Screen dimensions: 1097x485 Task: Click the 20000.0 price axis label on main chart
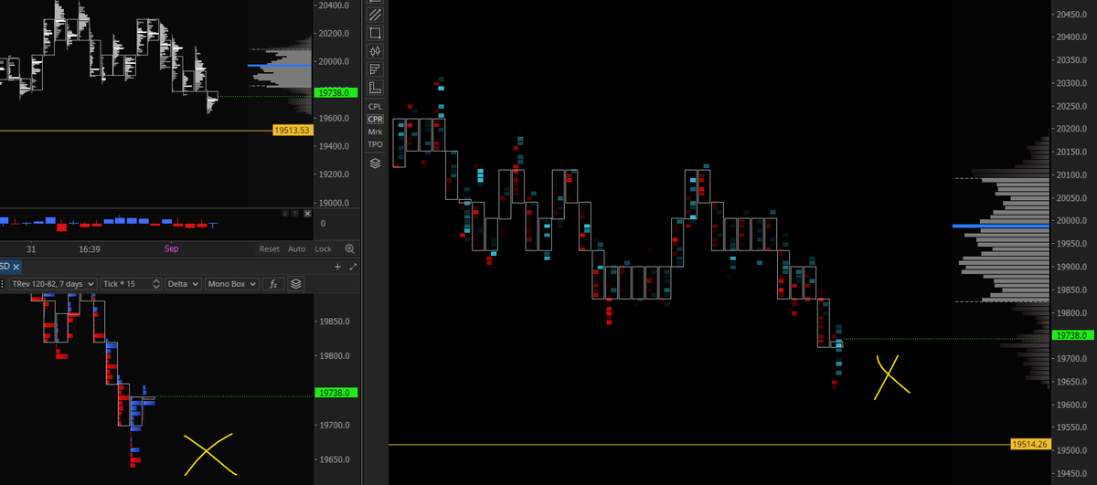pyautogui.click(x=1073, y=221)
